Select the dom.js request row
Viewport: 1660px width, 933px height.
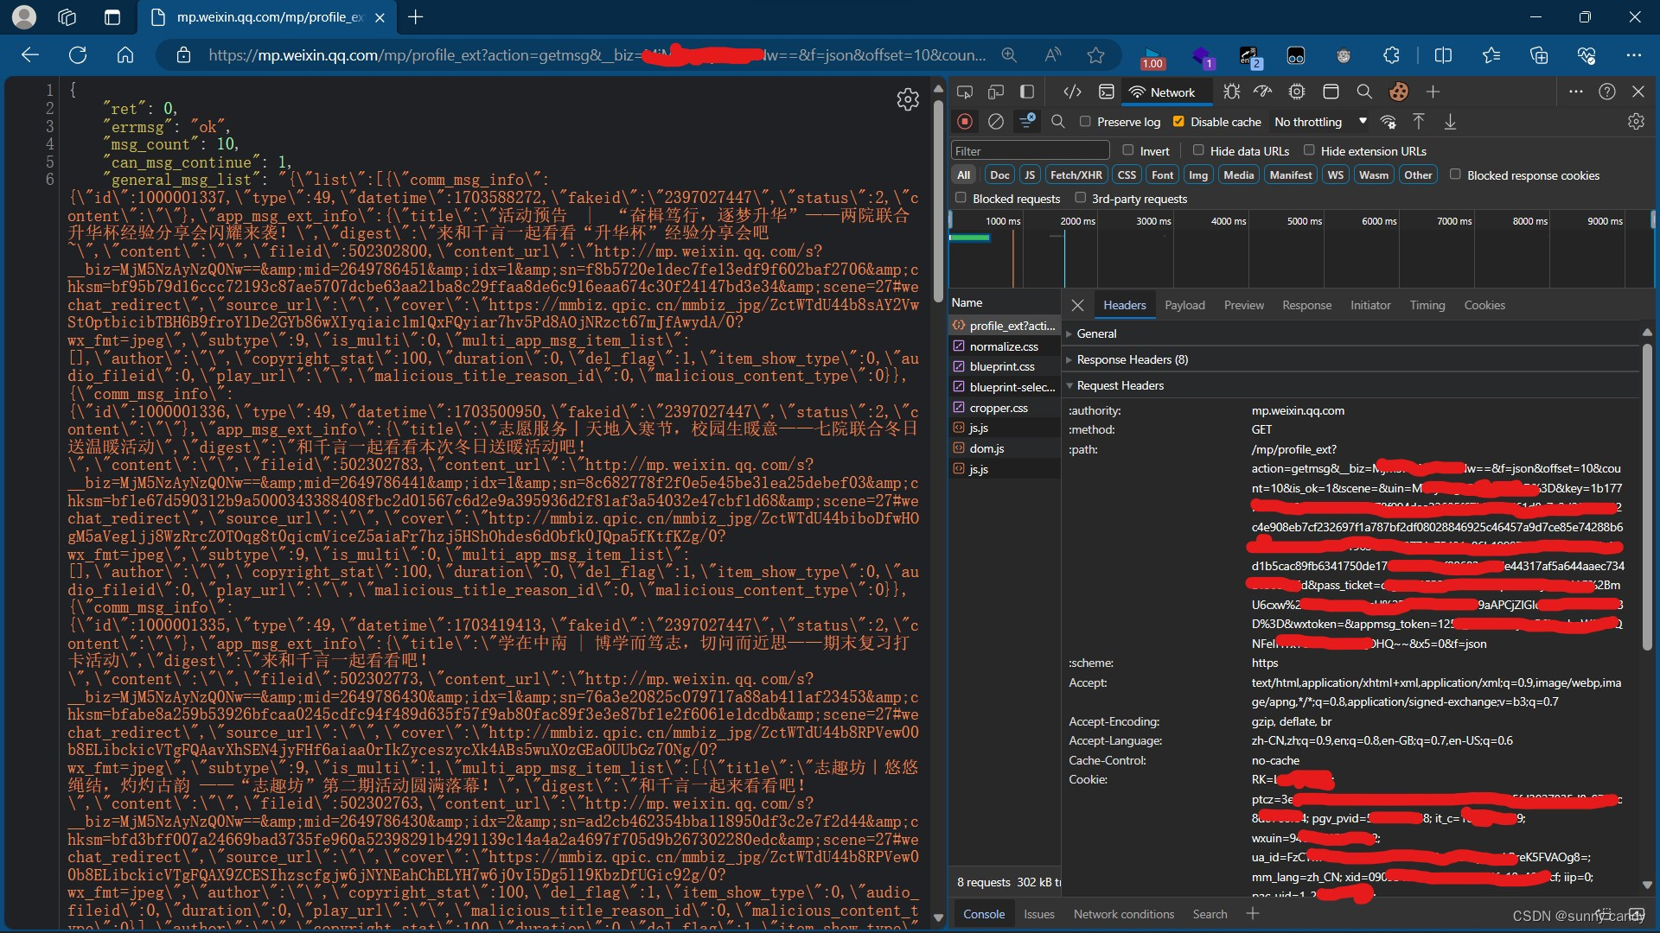point(1005,448)
